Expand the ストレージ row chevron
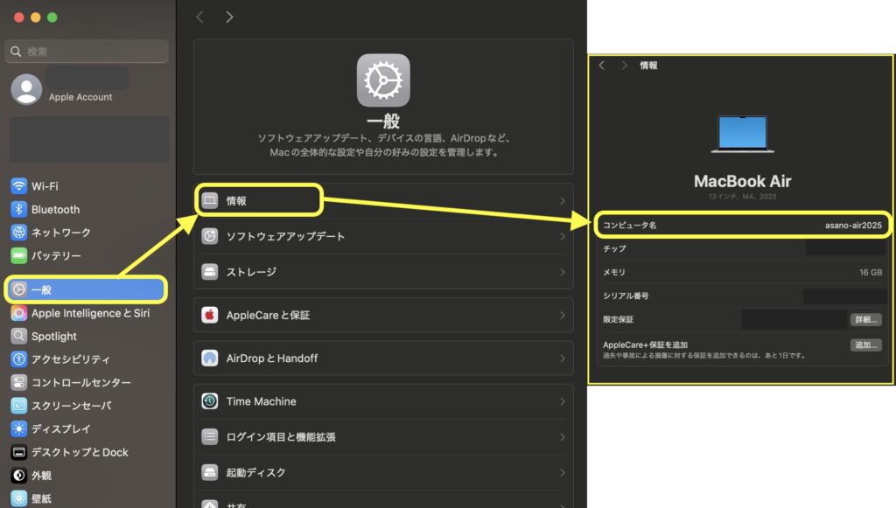The height and width of the screenshot is (508, 896). pos(563,272)
